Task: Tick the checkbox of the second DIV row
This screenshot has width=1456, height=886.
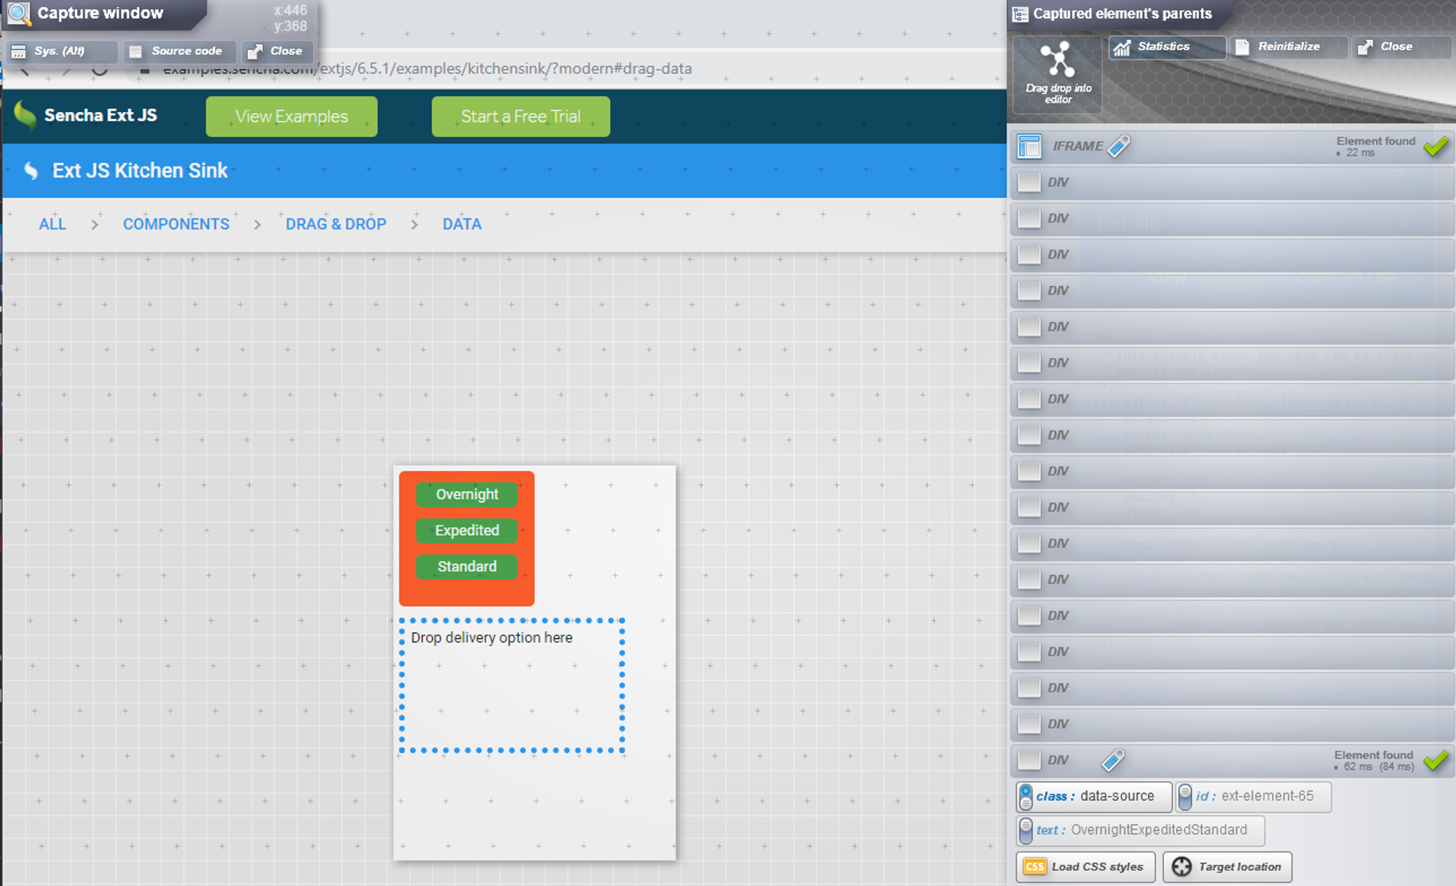Action: click(x=1029, y=218)
